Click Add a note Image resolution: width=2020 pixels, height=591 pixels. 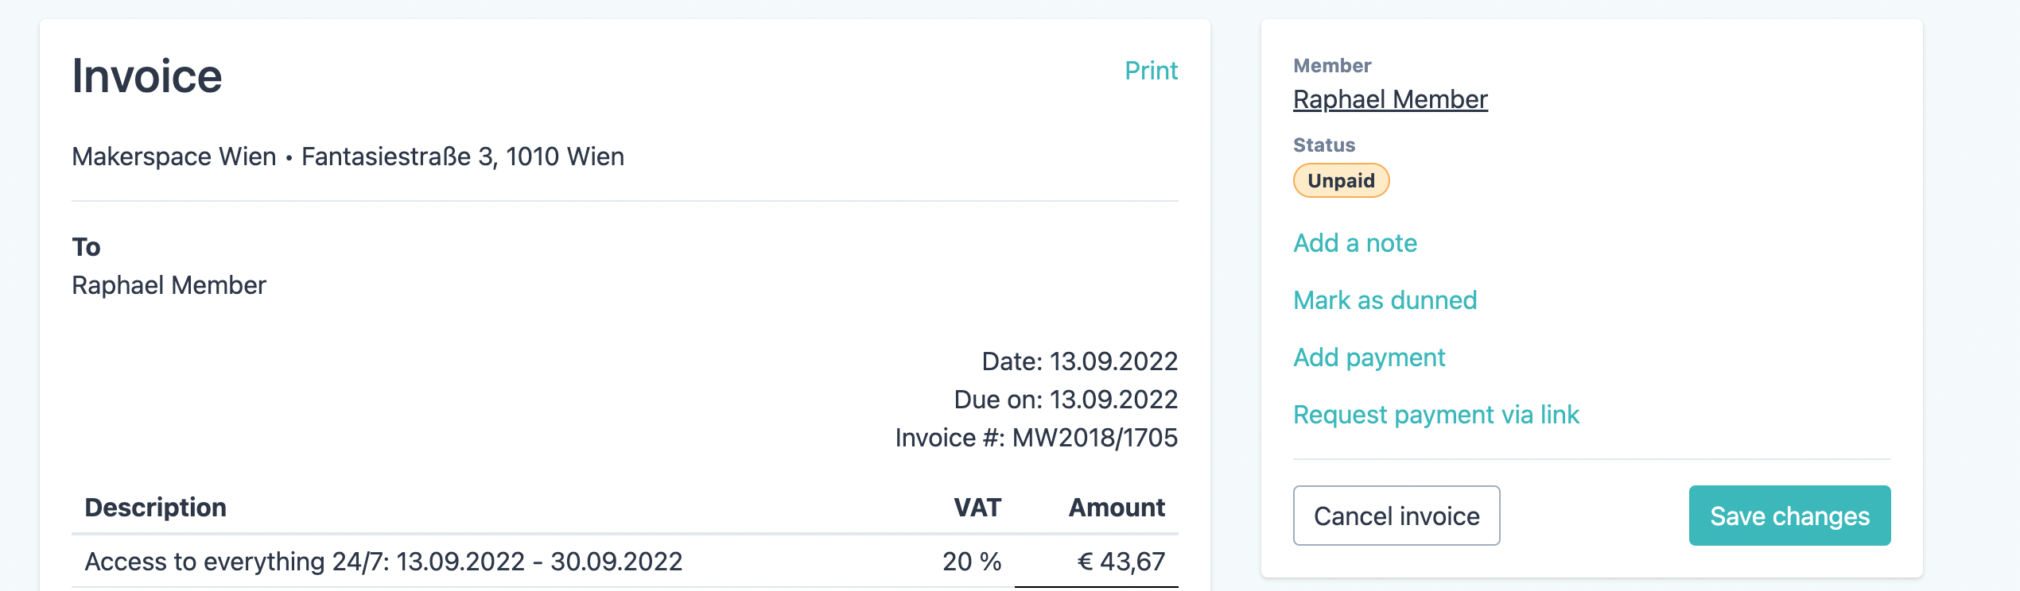(x=1355, y=243)
